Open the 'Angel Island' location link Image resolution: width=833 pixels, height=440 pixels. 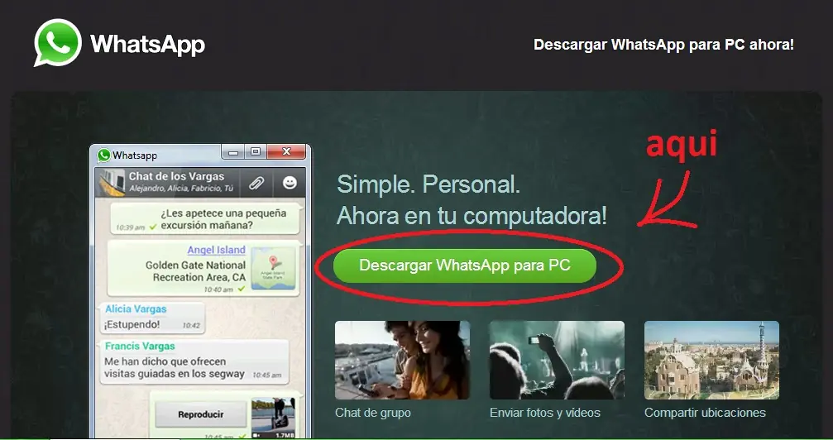coord(216,250)
